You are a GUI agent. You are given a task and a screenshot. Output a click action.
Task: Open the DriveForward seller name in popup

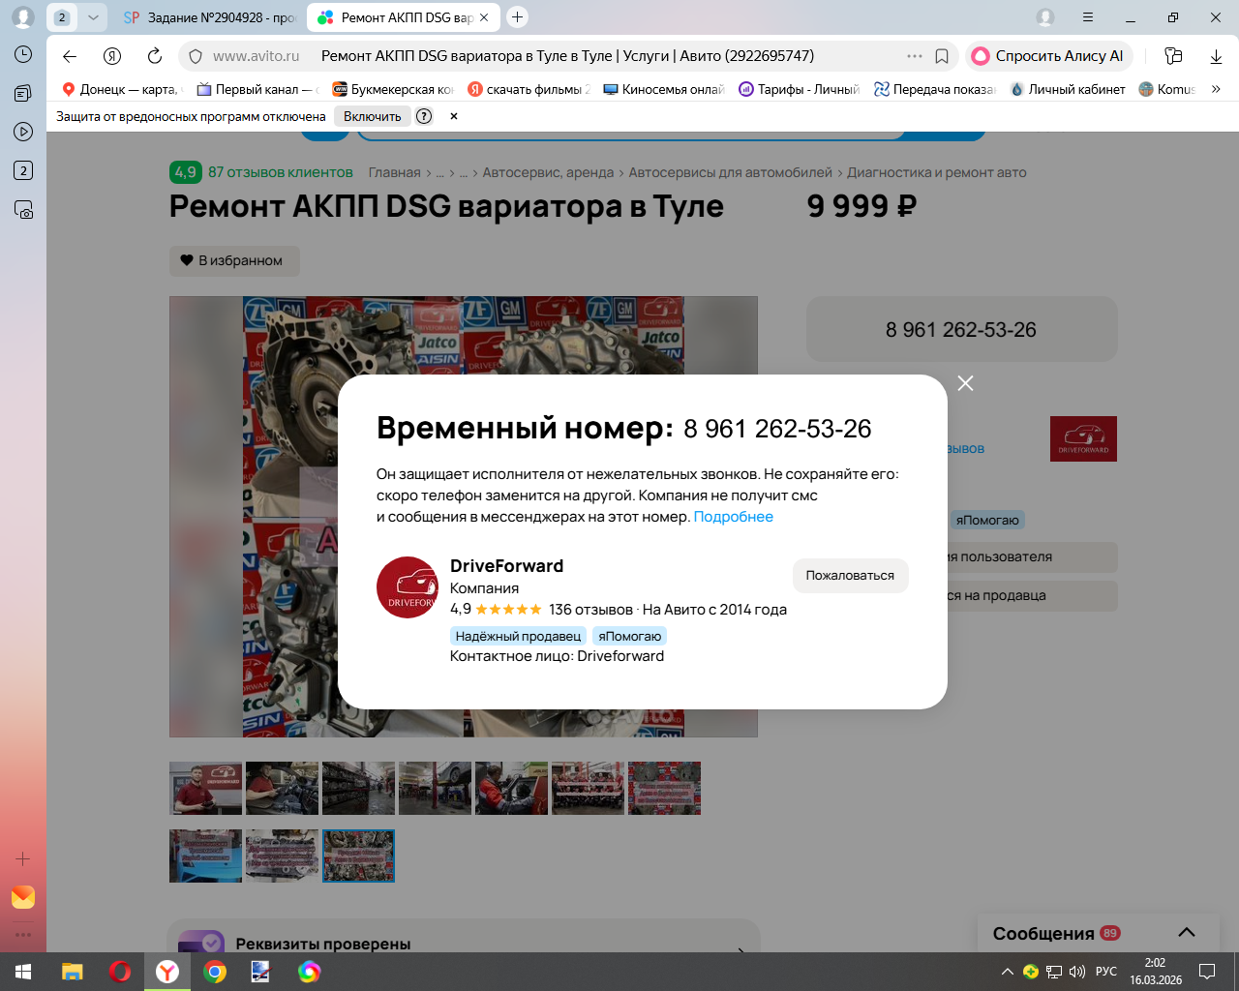coord(506,566)
